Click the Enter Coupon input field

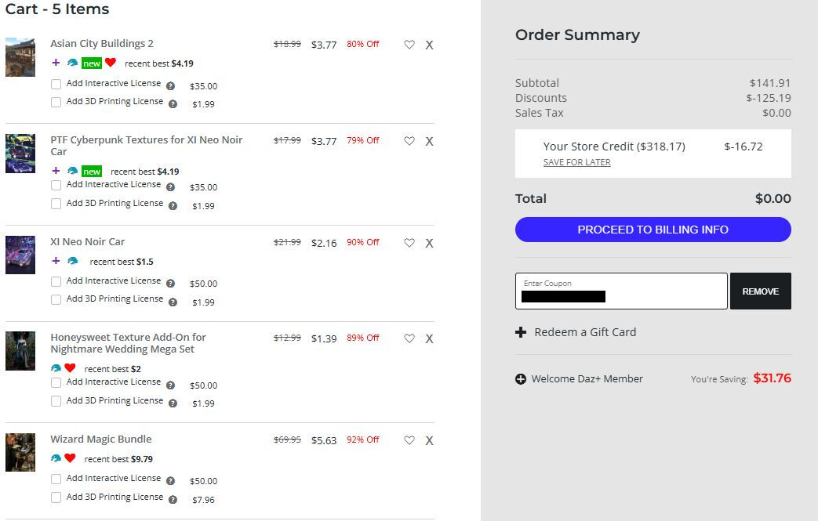pyautogui.click(x=621, y=291)
